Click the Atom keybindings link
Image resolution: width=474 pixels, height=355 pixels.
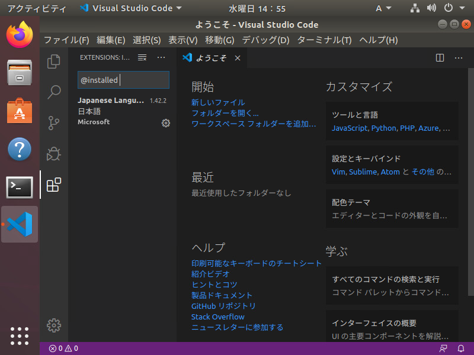pos(390,172)
